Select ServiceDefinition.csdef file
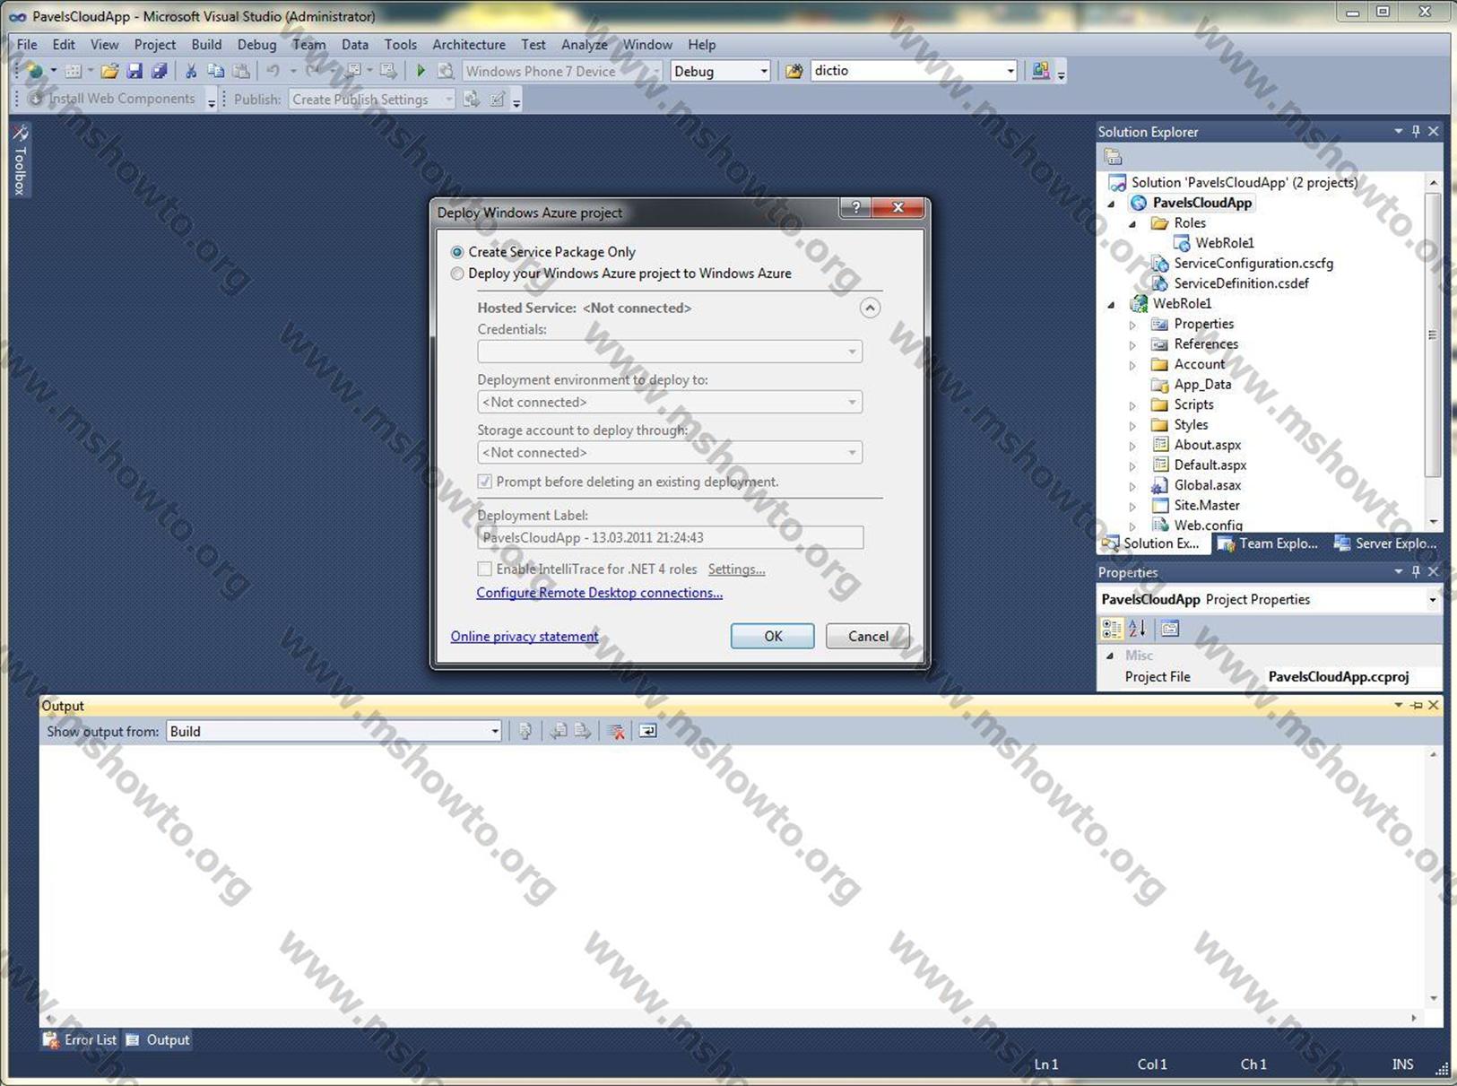1457x1086 pixels. coord(1241,283)
